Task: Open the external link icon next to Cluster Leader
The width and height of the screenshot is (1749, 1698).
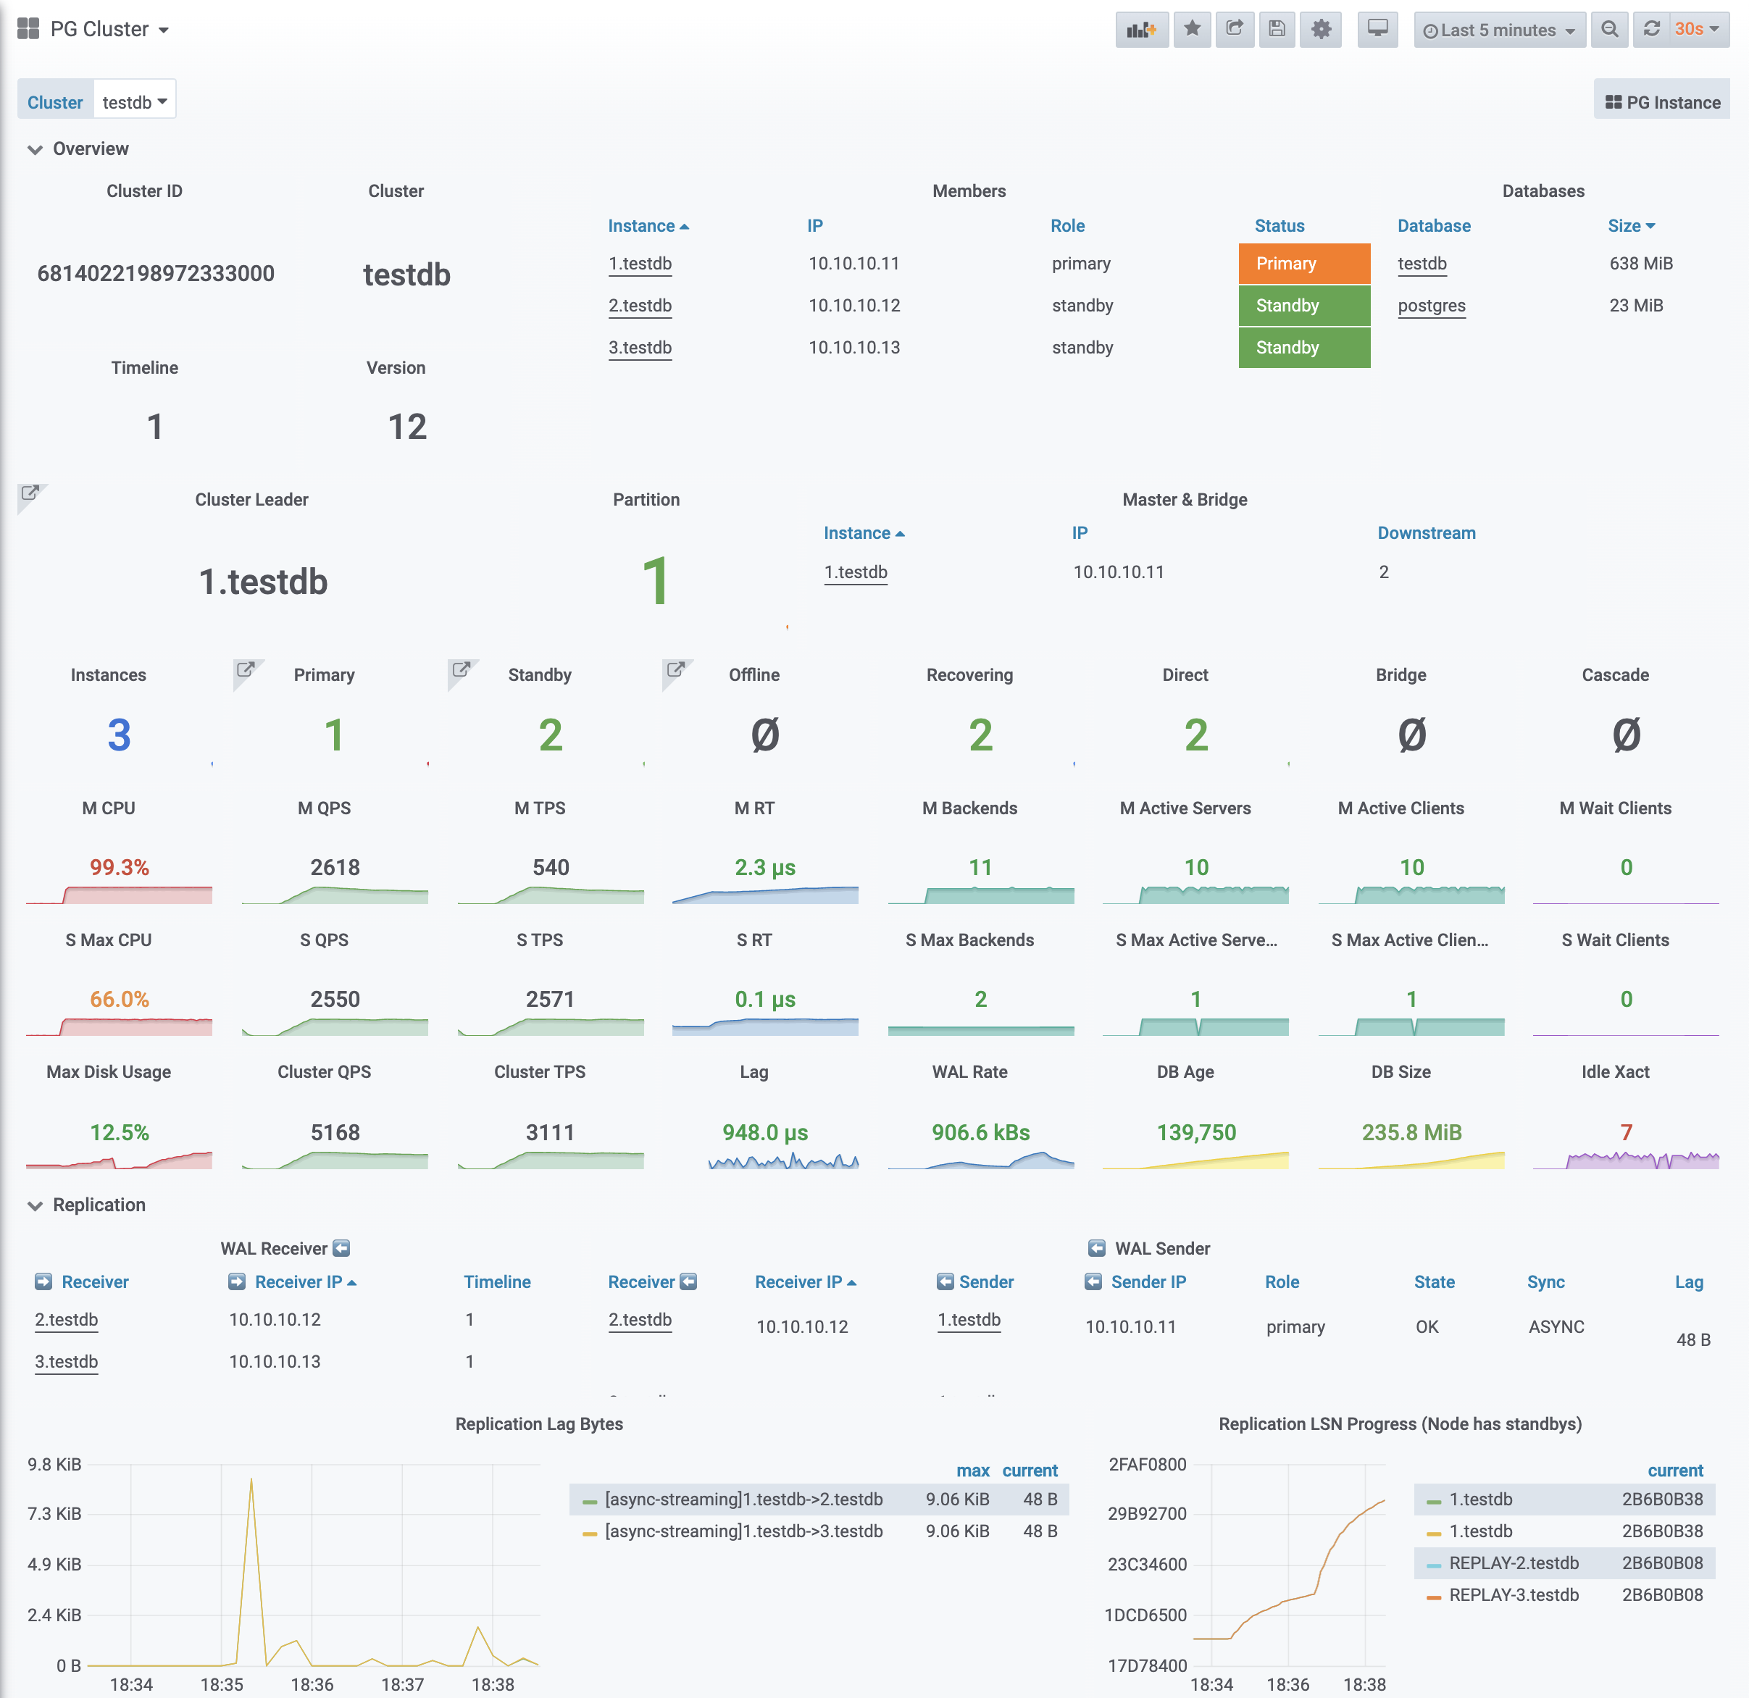Action: click(30, 493)
